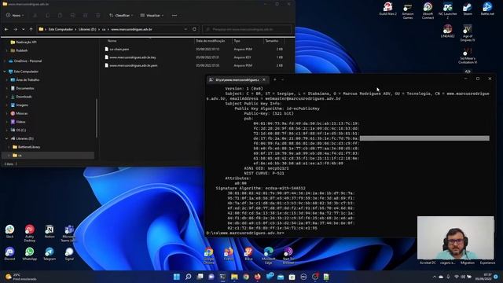Close the terminal tab
Image resolution: width=503 pixels, height=283 pixels.
(x=264, y=79)
